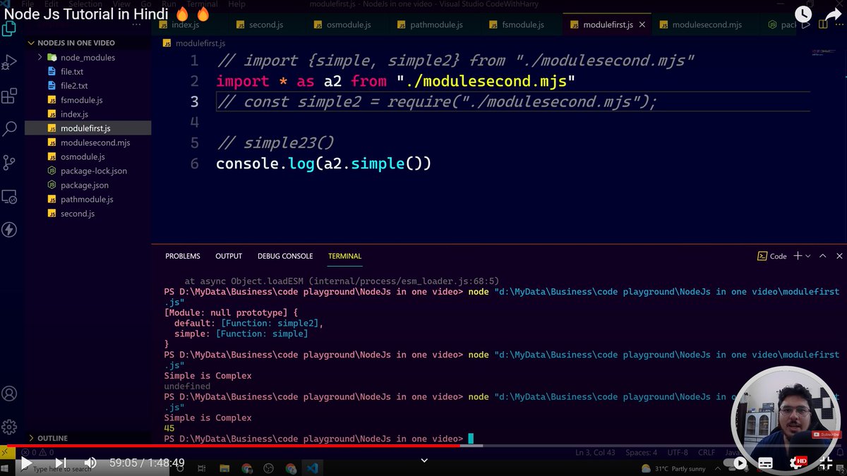Screen dimensions: 847x476
Task: Click the CRLF line ending entry
Action: [x=707, y=452]
